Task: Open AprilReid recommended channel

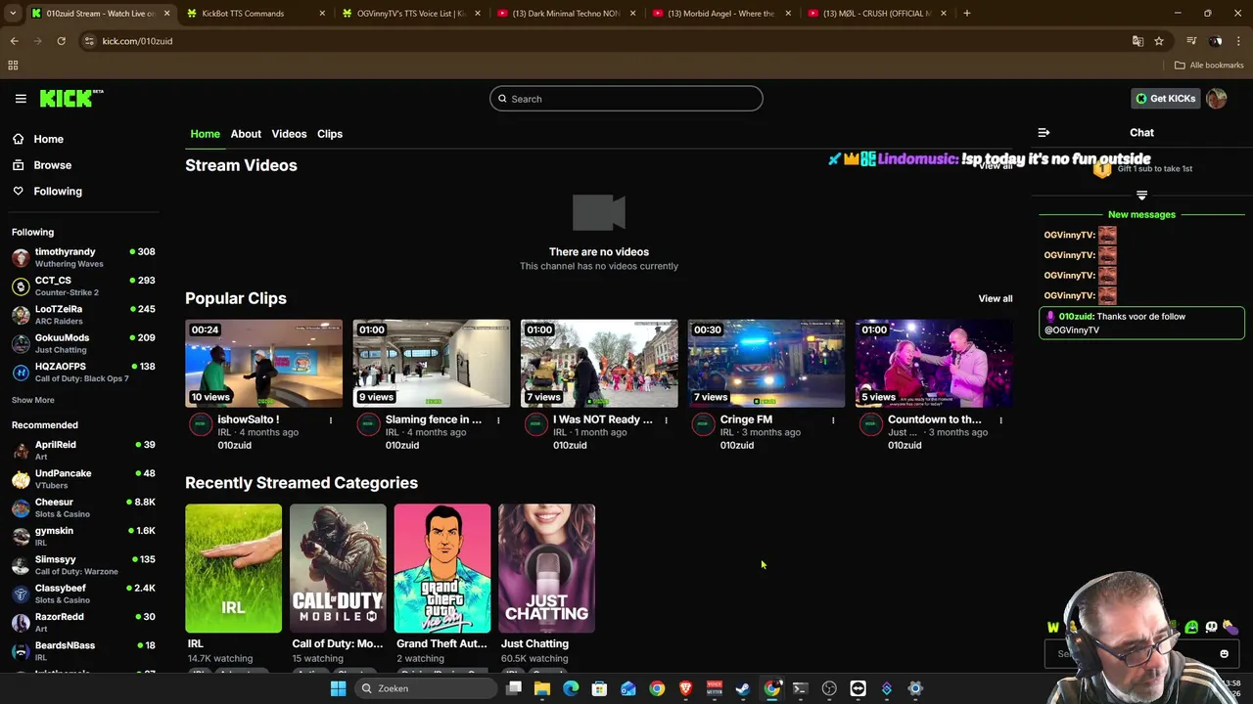Action: click(x=83, y=450)
